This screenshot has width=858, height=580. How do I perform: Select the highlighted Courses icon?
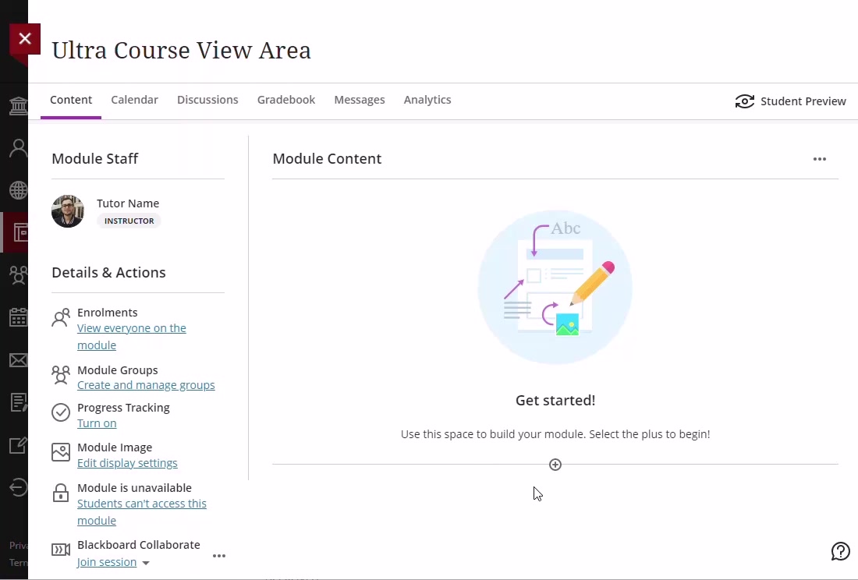17,232
